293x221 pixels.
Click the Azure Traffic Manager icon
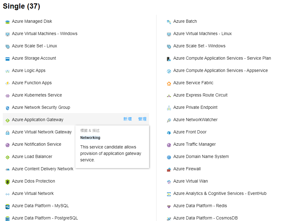pos(169,145)
